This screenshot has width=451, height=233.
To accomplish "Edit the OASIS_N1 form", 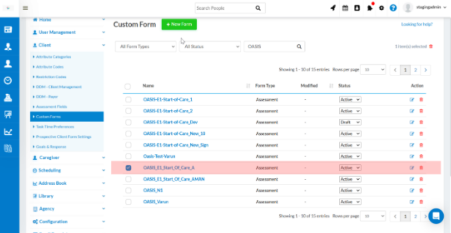I will pos(411,191).
